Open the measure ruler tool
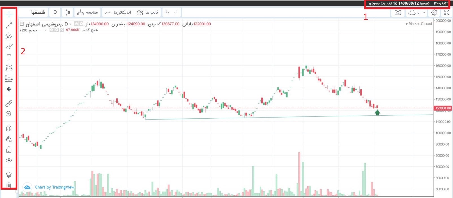This screenshot has width=453, height=198. pos(9,104)
